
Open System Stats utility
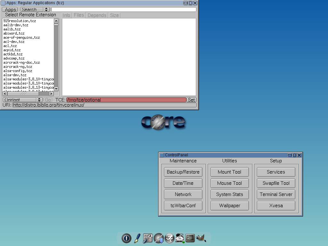point(229,194)
